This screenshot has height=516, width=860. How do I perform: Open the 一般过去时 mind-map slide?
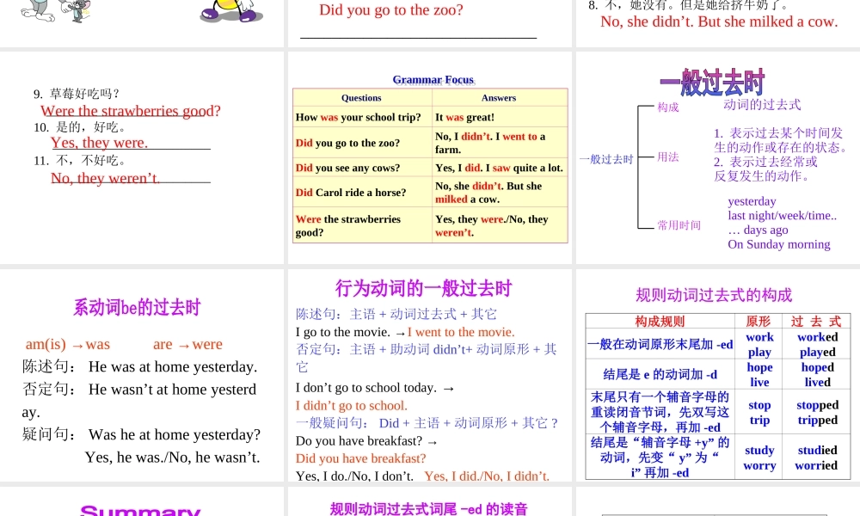point(718,158)
